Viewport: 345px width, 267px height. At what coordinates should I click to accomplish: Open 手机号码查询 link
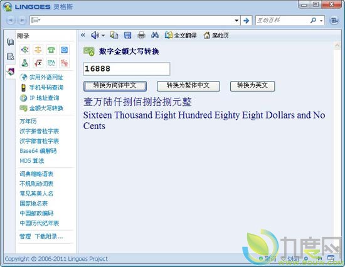point(46,88)
